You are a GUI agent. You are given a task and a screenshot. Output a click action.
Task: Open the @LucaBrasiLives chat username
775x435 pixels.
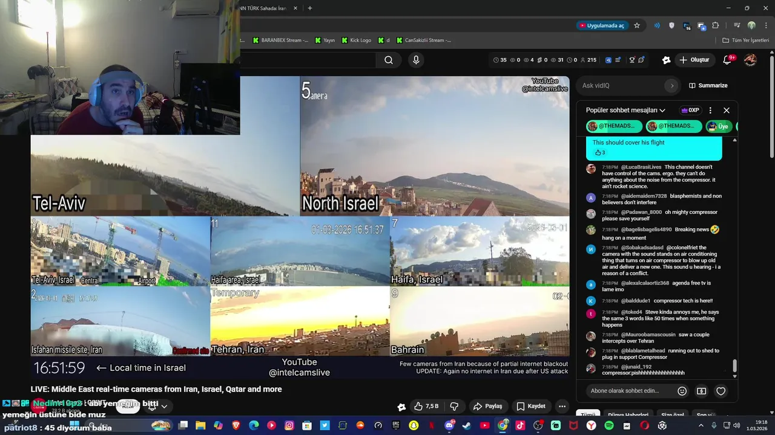(x=641, y=167)
